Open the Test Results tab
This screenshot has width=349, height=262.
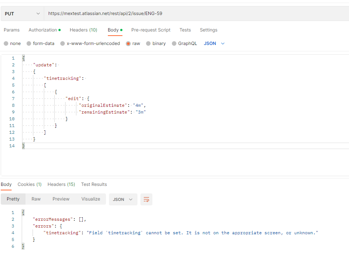tap(94, 184)
